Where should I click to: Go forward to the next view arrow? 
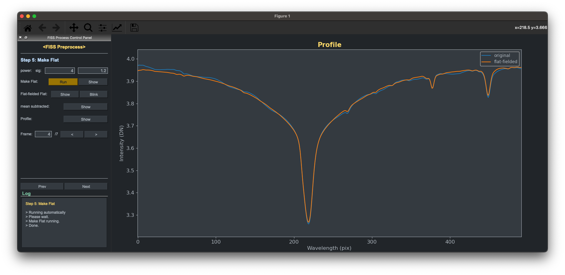click(56, 28)
